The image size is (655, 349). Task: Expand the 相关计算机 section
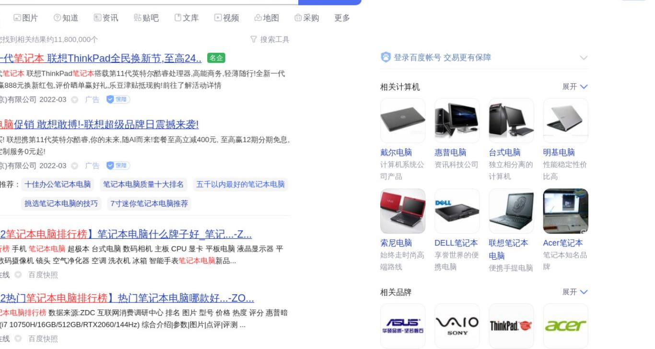tap(575, 87)
